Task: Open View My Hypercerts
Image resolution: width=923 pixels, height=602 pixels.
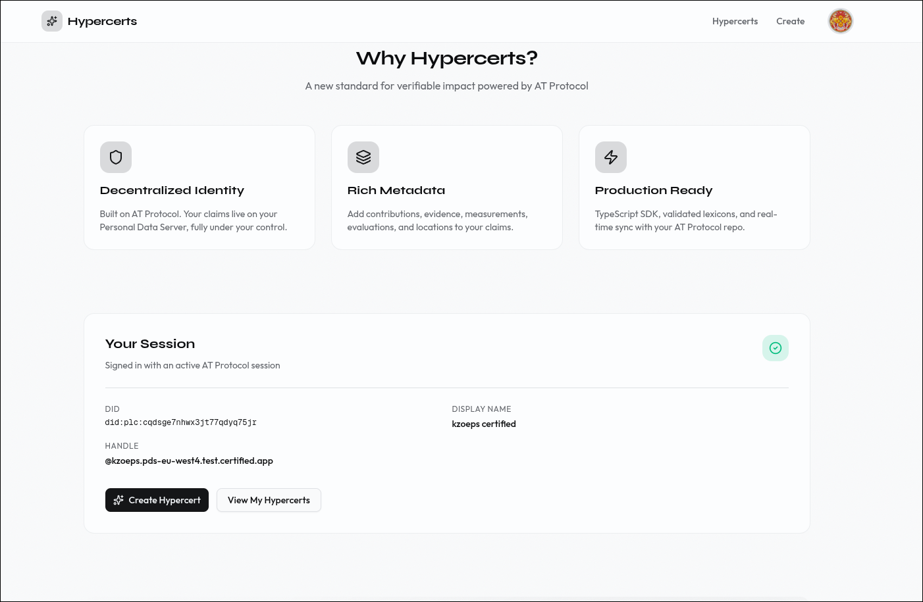Action: pos(269,500)
